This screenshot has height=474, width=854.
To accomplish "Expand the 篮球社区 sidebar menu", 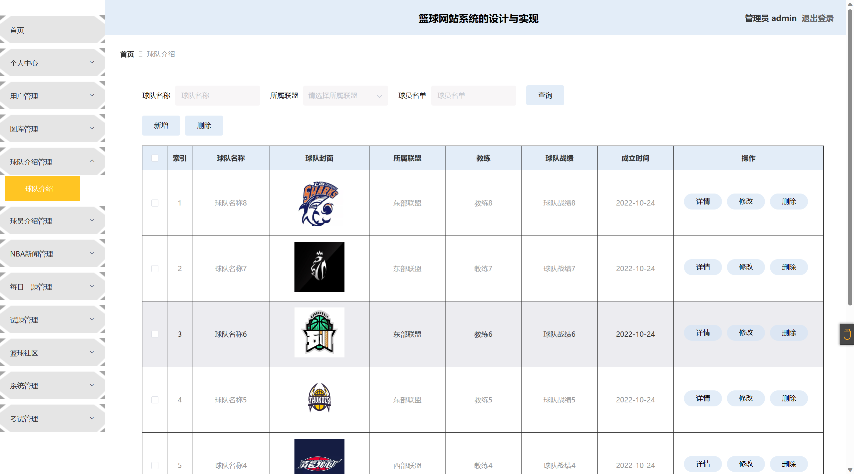I will (52, 353).
